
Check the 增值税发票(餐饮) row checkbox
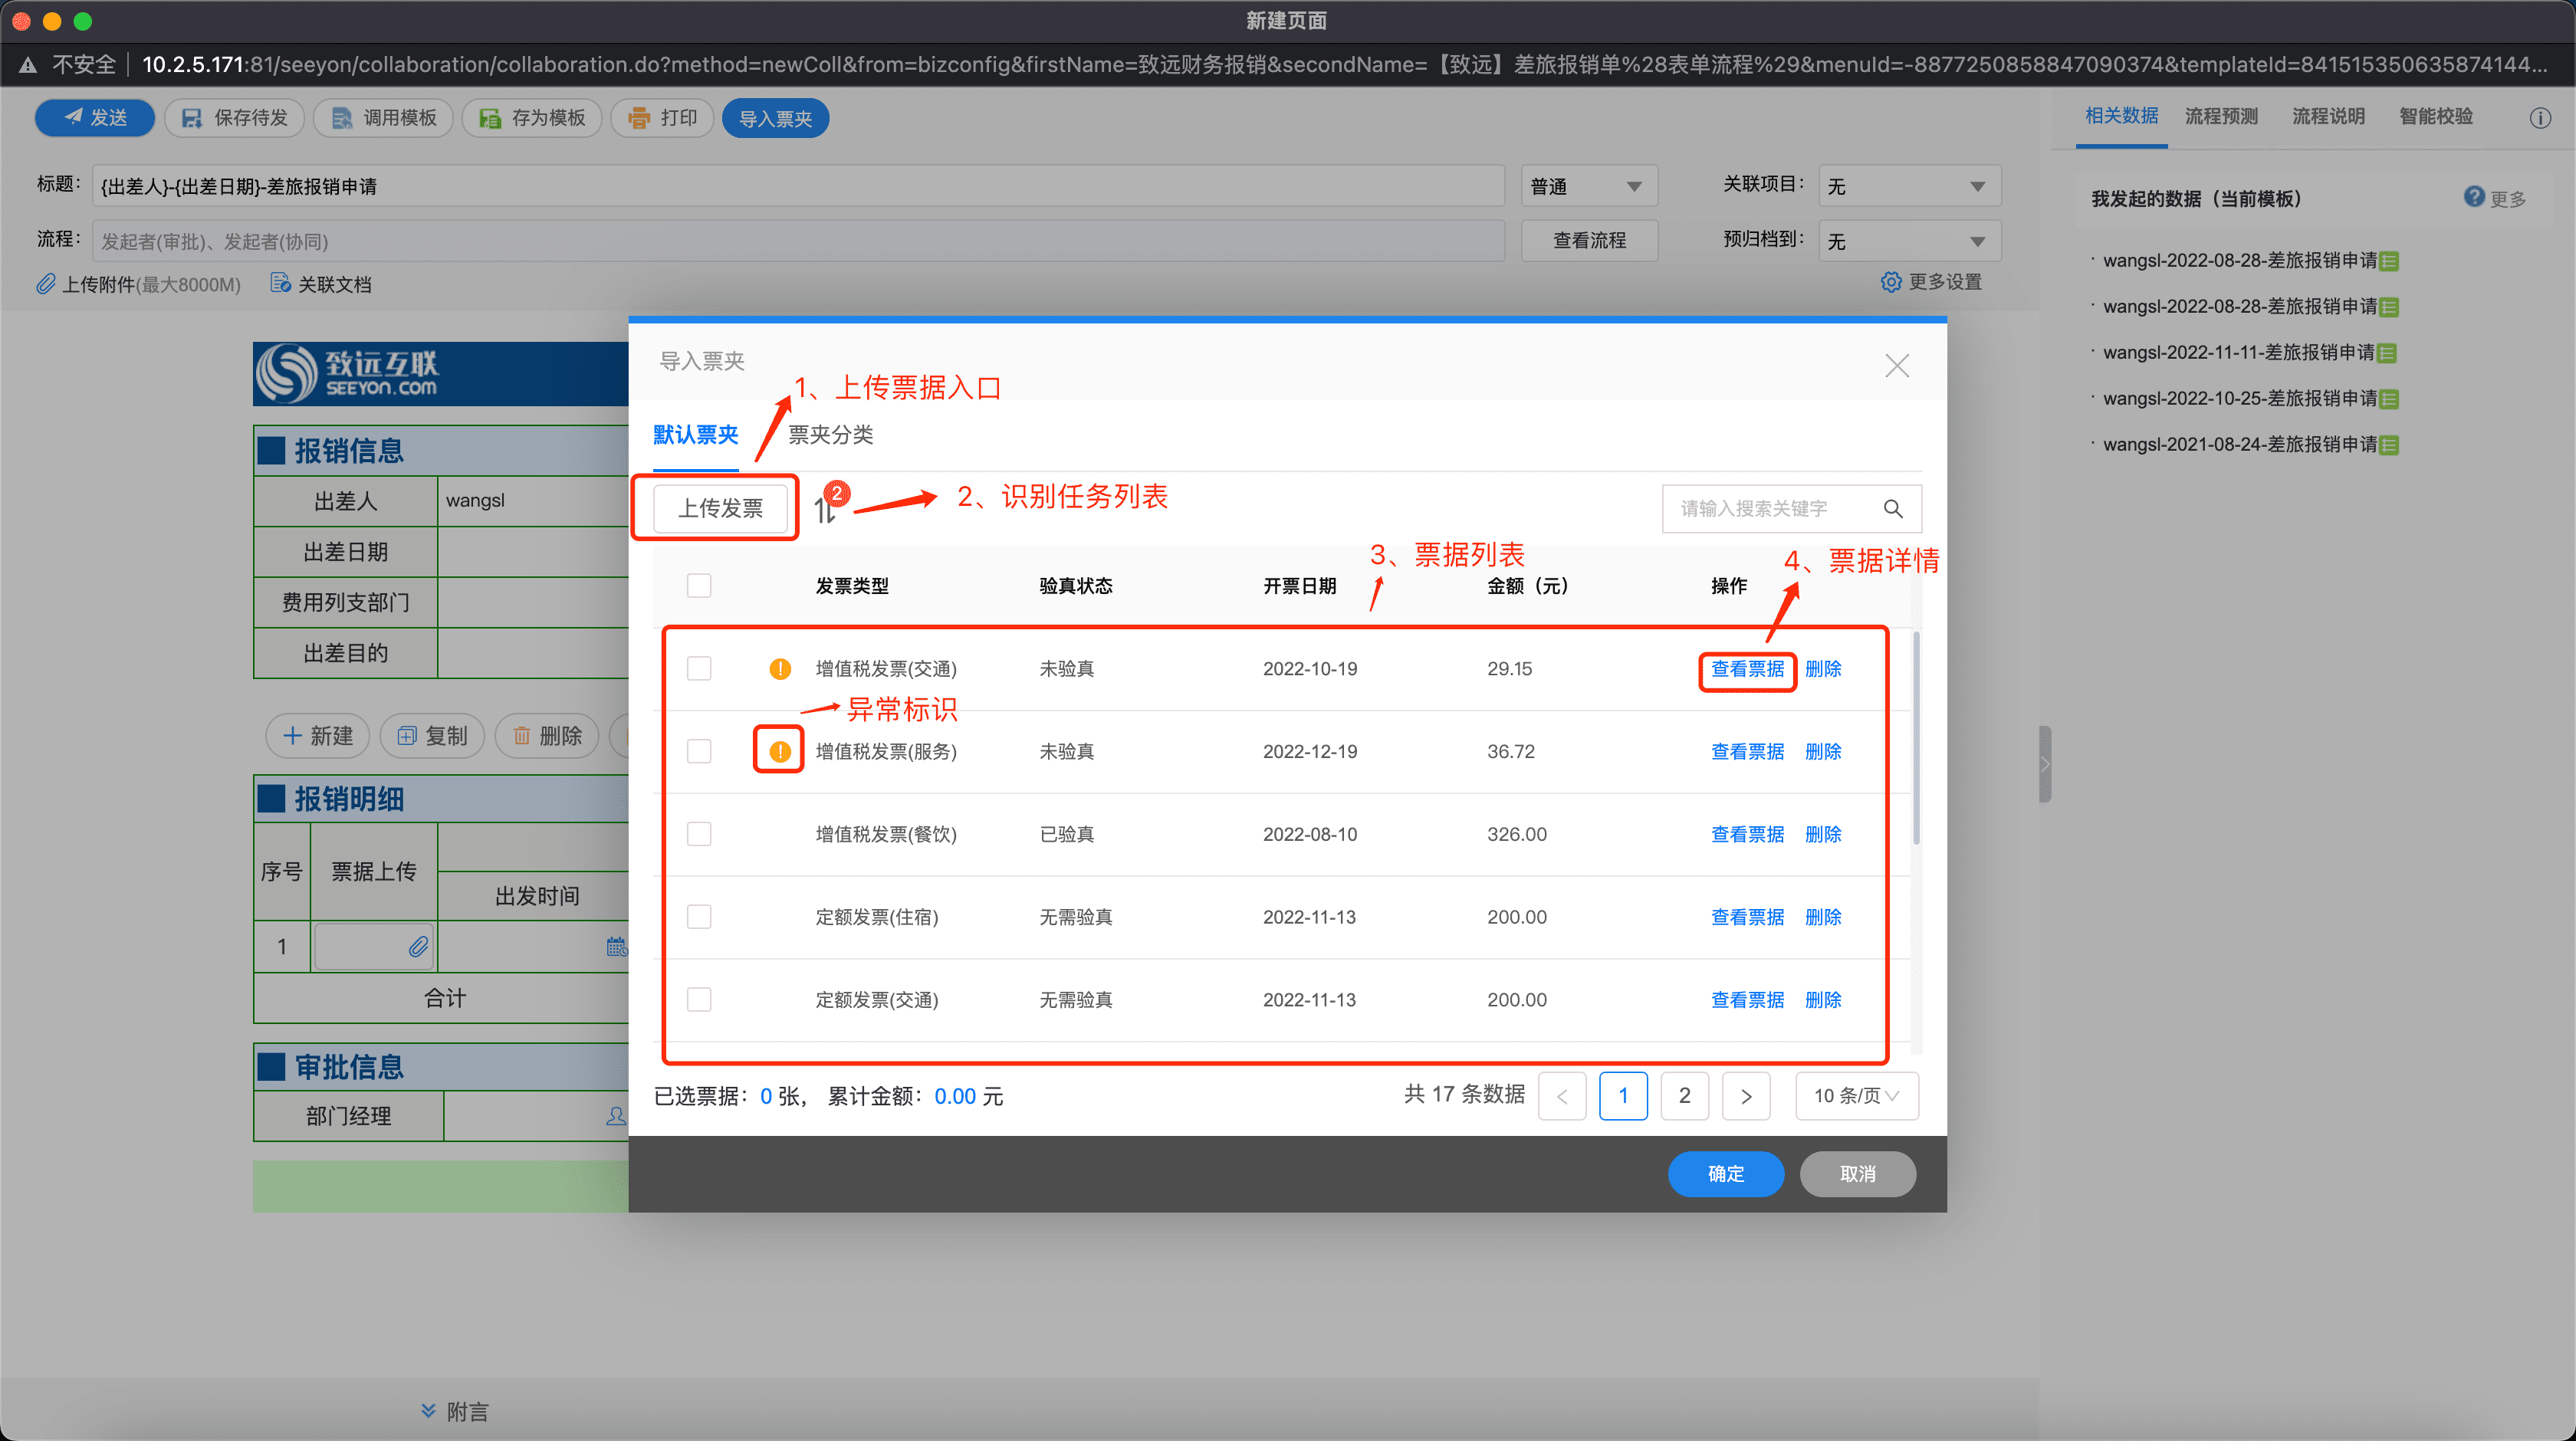coord(699,834)
